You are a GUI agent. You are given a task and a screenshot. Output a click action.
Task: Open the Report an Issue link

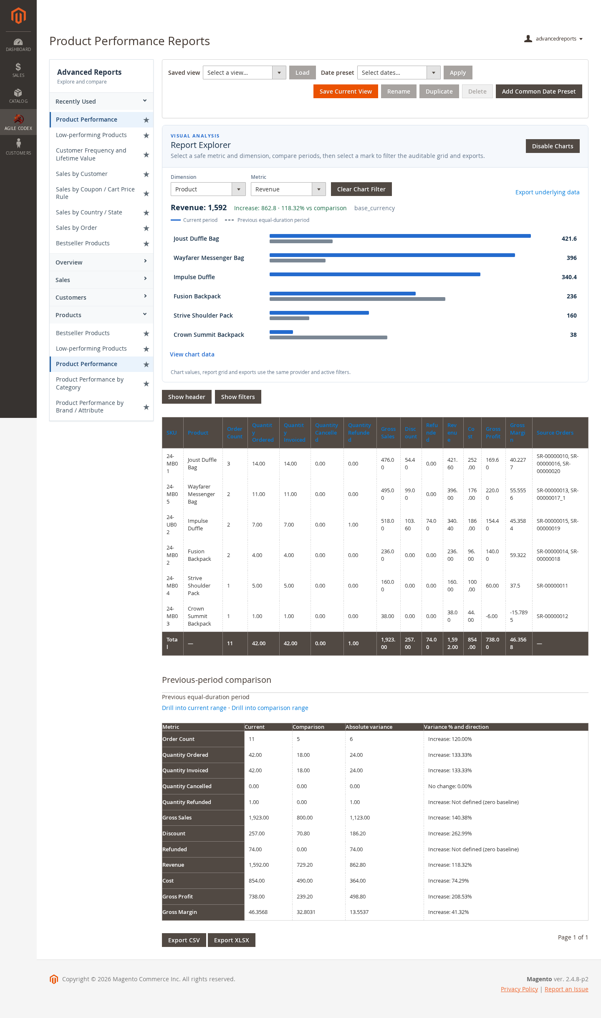coord(566,989)
